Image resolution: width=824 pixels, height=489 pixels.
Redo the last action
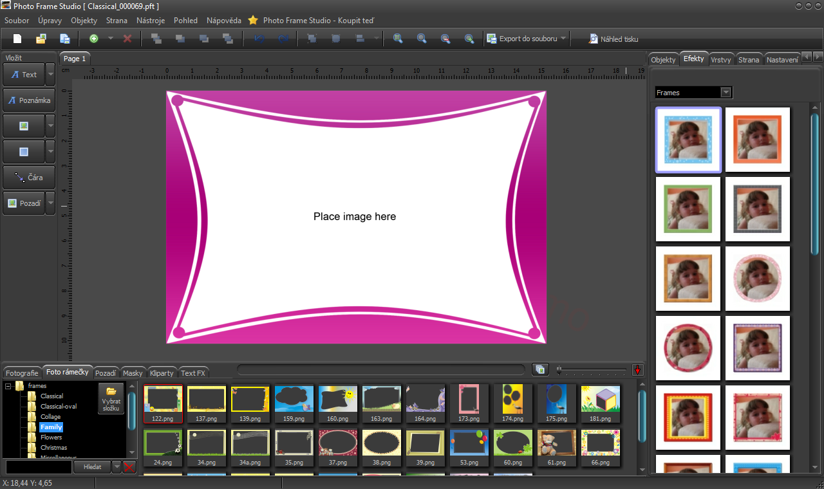[283, 39]
